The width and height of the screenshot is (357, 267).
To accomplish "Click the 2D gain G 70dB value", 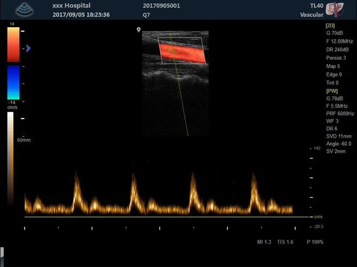I will click(335, 34).
